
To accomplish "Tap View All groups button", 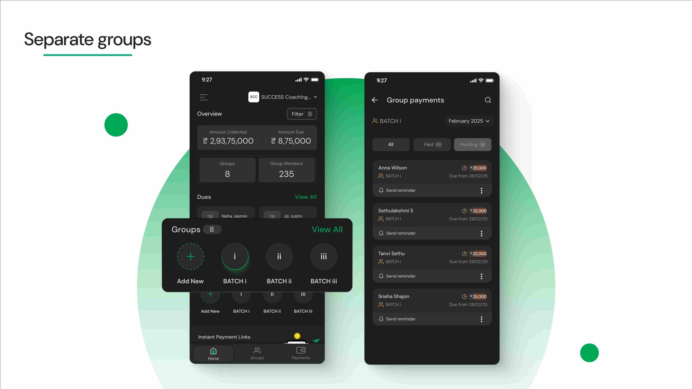I will click(327, 229).
